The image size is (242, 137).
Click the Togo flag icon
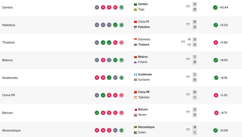coord(135,9)
